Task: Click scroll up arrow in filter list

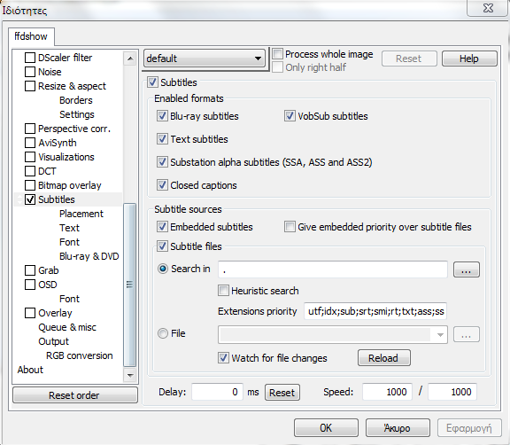Action: tap(130, 59)
